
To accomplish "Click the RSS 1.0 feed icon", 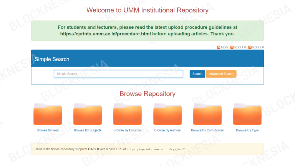I will click(x=232, y=47).
